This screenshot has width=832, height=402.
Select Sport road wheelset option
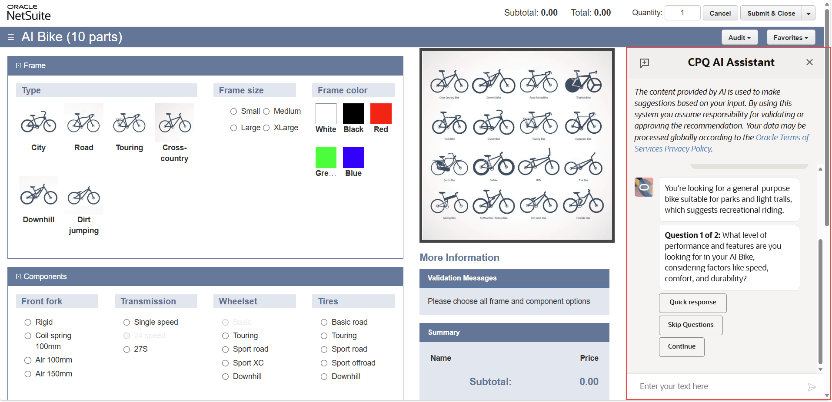(x=225, y=349)
